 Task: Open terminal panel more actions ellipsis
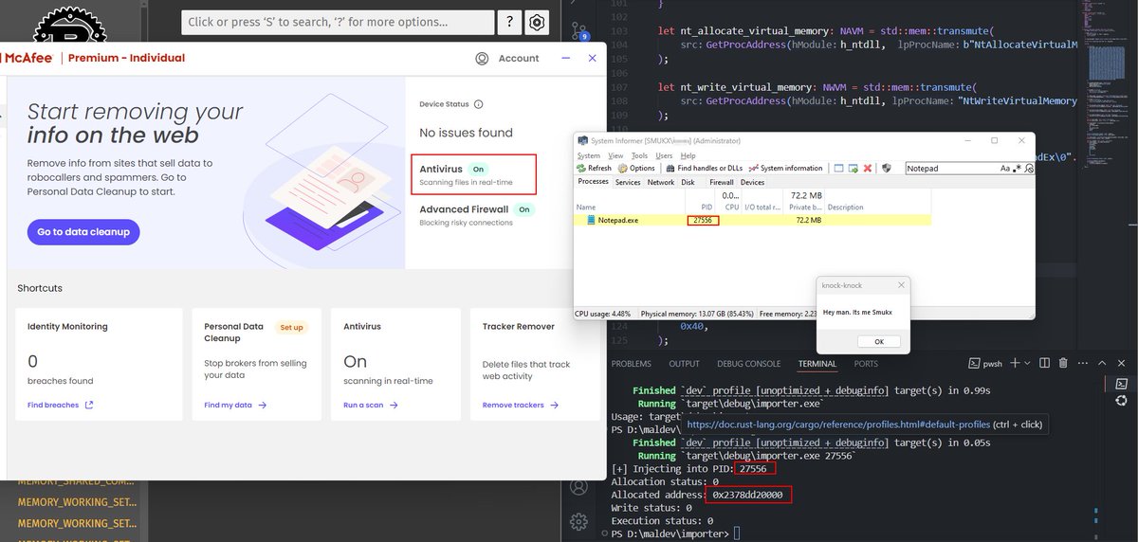click(1083, 363)
